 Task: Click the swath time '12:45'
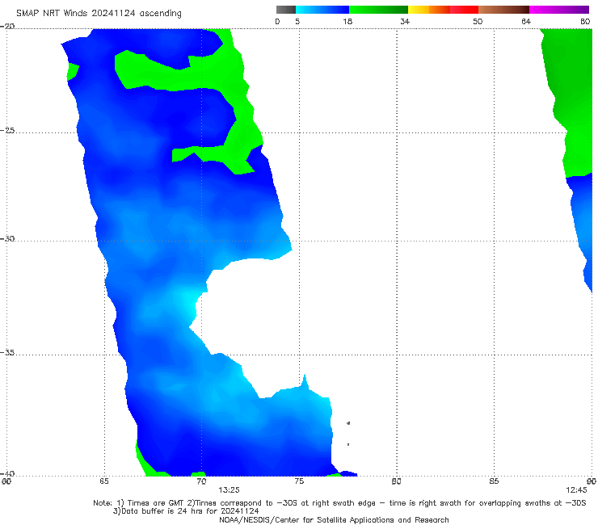pyautogui.click(x=576, y=490)
